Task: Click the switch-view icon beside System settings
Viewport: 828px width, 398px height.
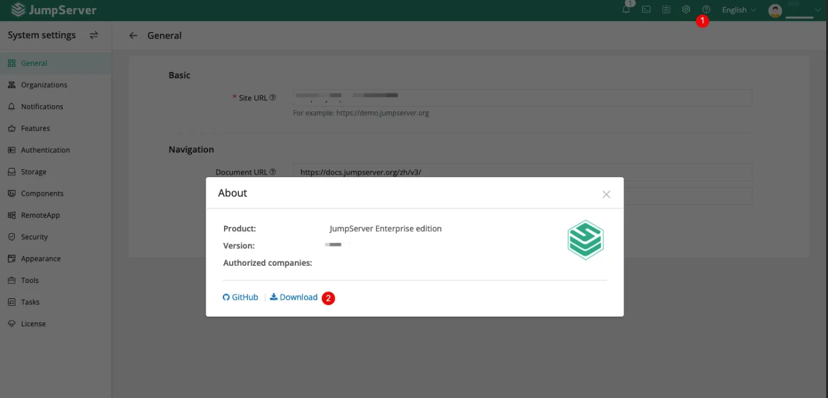Action: click(94, 35)
